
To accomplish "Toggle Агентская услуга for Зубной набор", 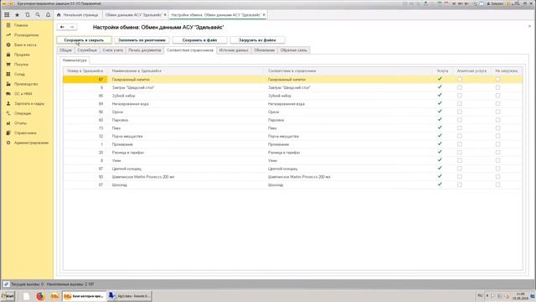I will [x=460, y=96].
